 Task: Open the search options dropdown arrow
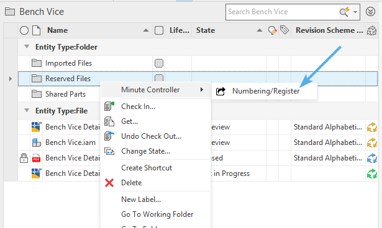[x=355, y=12]
